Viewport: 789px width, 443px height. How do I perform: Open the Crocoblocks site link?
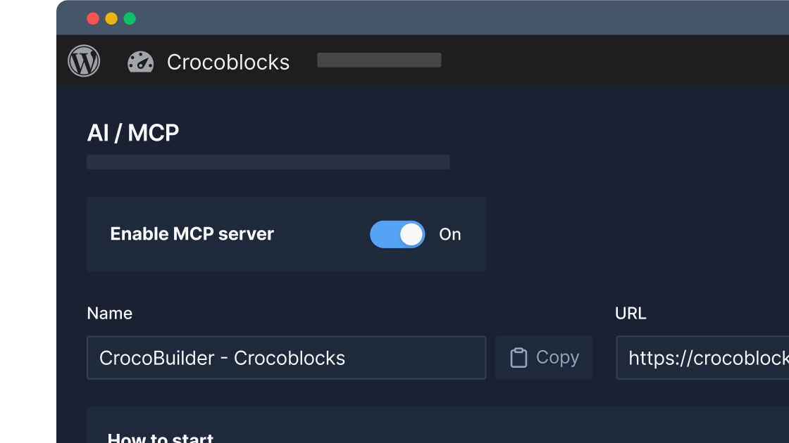tap(228, 63)
